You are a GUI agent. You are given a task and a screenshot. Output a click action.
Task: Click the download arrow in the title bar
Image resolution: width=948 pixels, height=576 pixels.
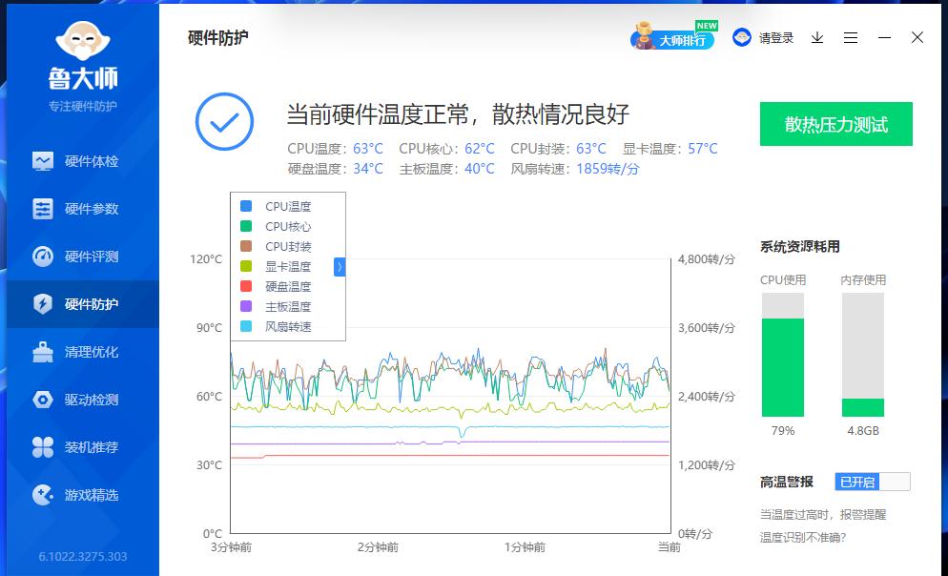tap(816, 37)
